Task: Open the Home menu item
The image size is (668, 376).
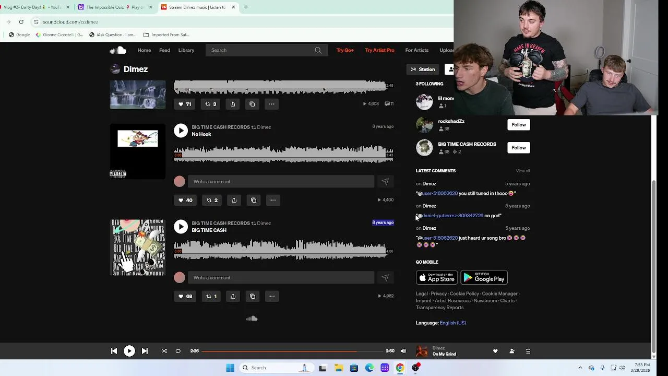Action: tap(144, 50)
